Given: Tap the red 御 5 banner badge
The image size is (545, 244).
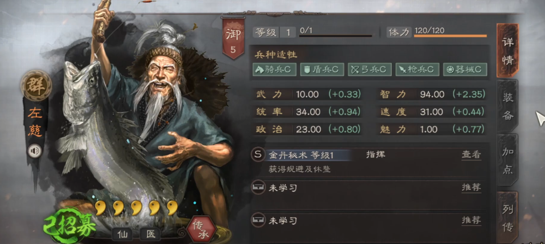Looking at the screenshot, I should tap(233, 38).
